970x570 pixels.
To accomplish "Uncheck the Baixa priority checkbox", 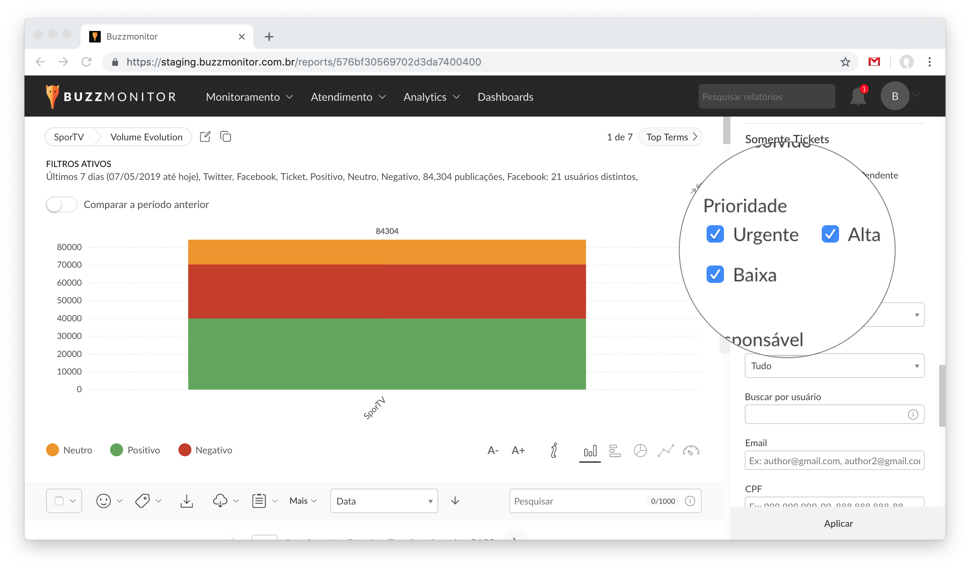I will 715,275.
